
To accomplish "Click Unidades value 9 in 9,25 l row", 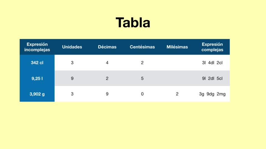I will click(72, 78).
